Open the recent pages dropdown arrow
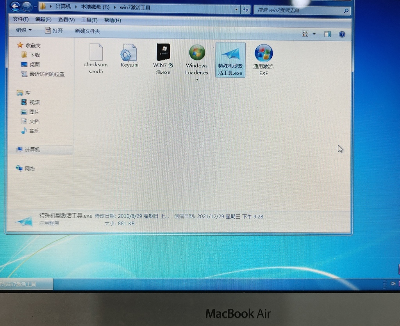 click(x=35, y=7)
